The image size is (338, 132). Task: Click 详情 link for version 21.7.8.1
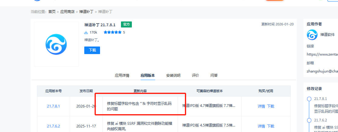(261, 106)
